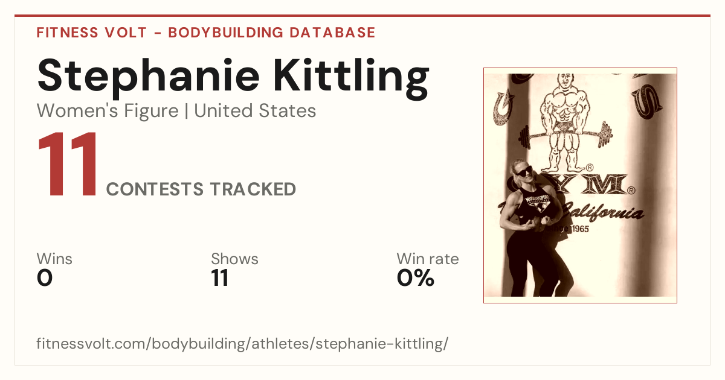The image size is (725, 380).
Task: Click the Shows value 11
Action: click(219, 279)
